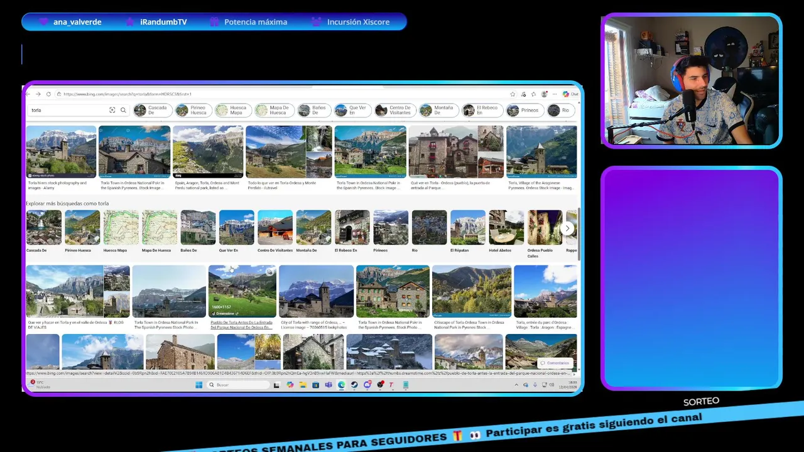Click 'El Répatan' related search thumbnail
This screenshot has width=804, height=452.
point(468,227)
